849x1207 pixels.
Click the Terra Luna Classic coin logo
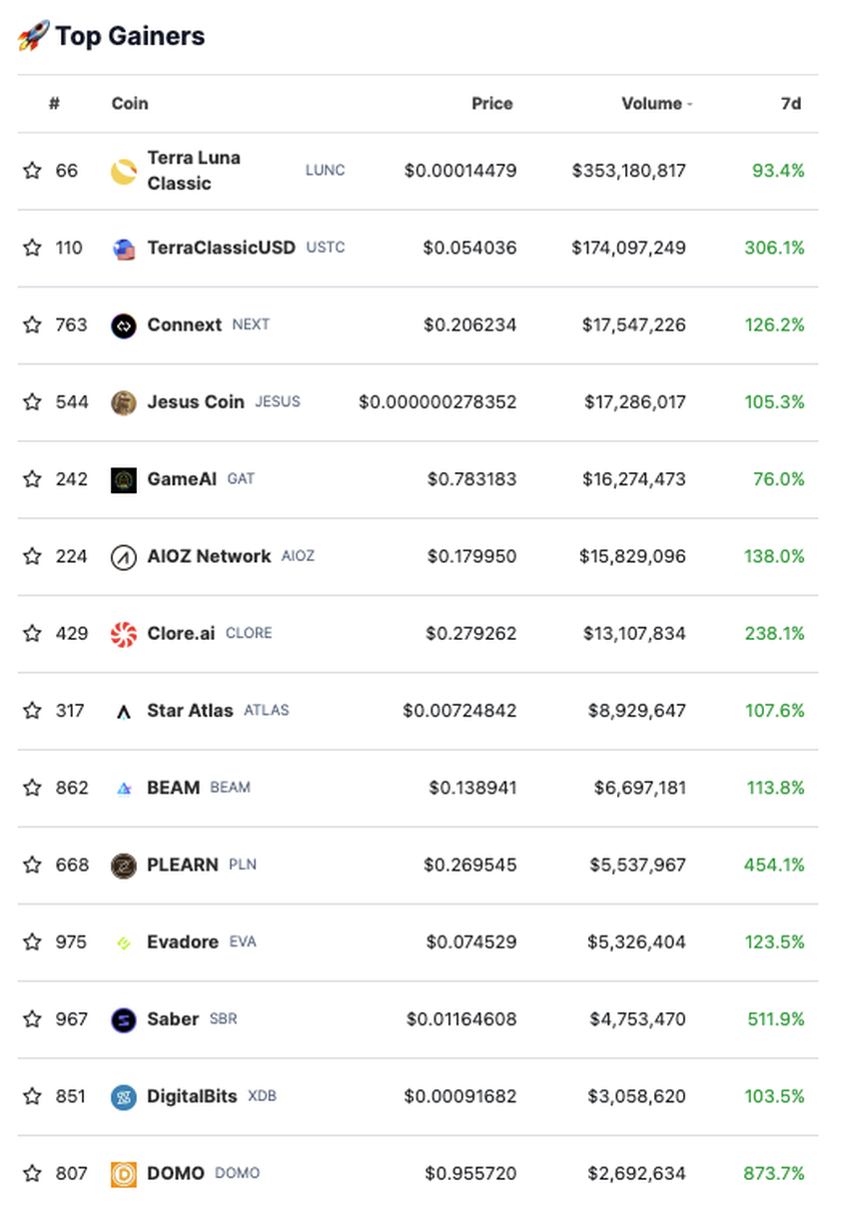point(123,172)
